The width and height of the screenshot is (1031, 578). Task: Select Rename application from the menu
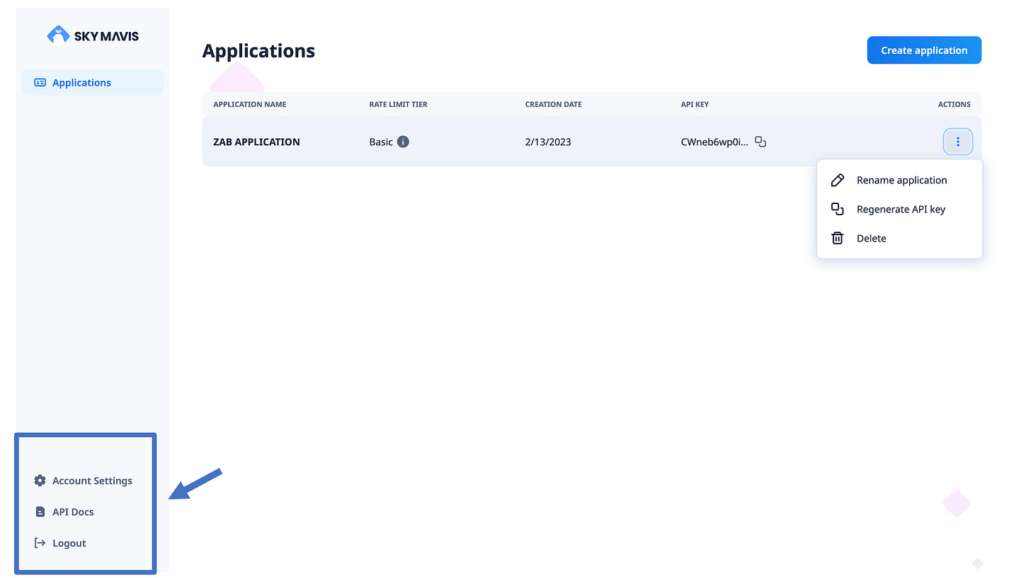tap(899, 180)
